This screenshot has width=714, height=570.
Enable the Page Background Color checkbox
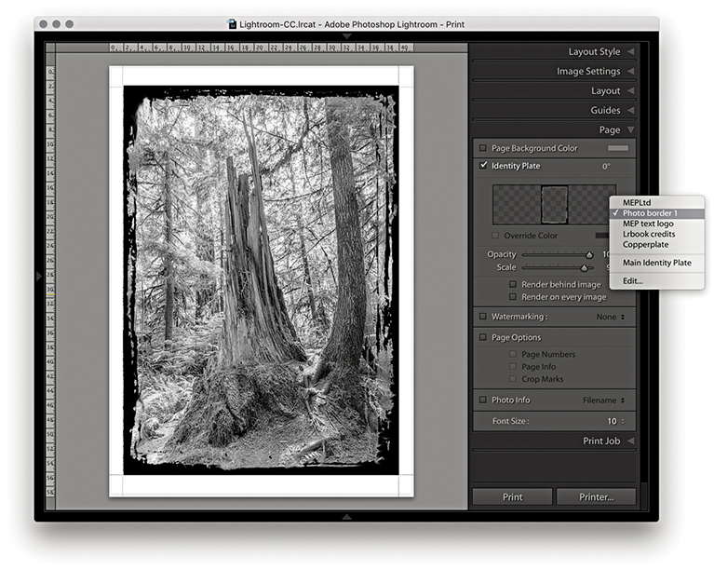[482, 148]
